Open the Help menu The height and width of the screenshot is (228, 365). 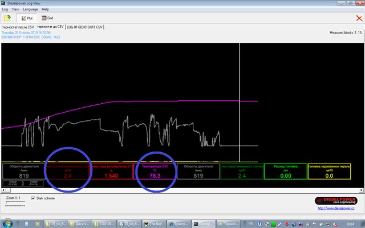pyautogui.click(x=45, y=10)
